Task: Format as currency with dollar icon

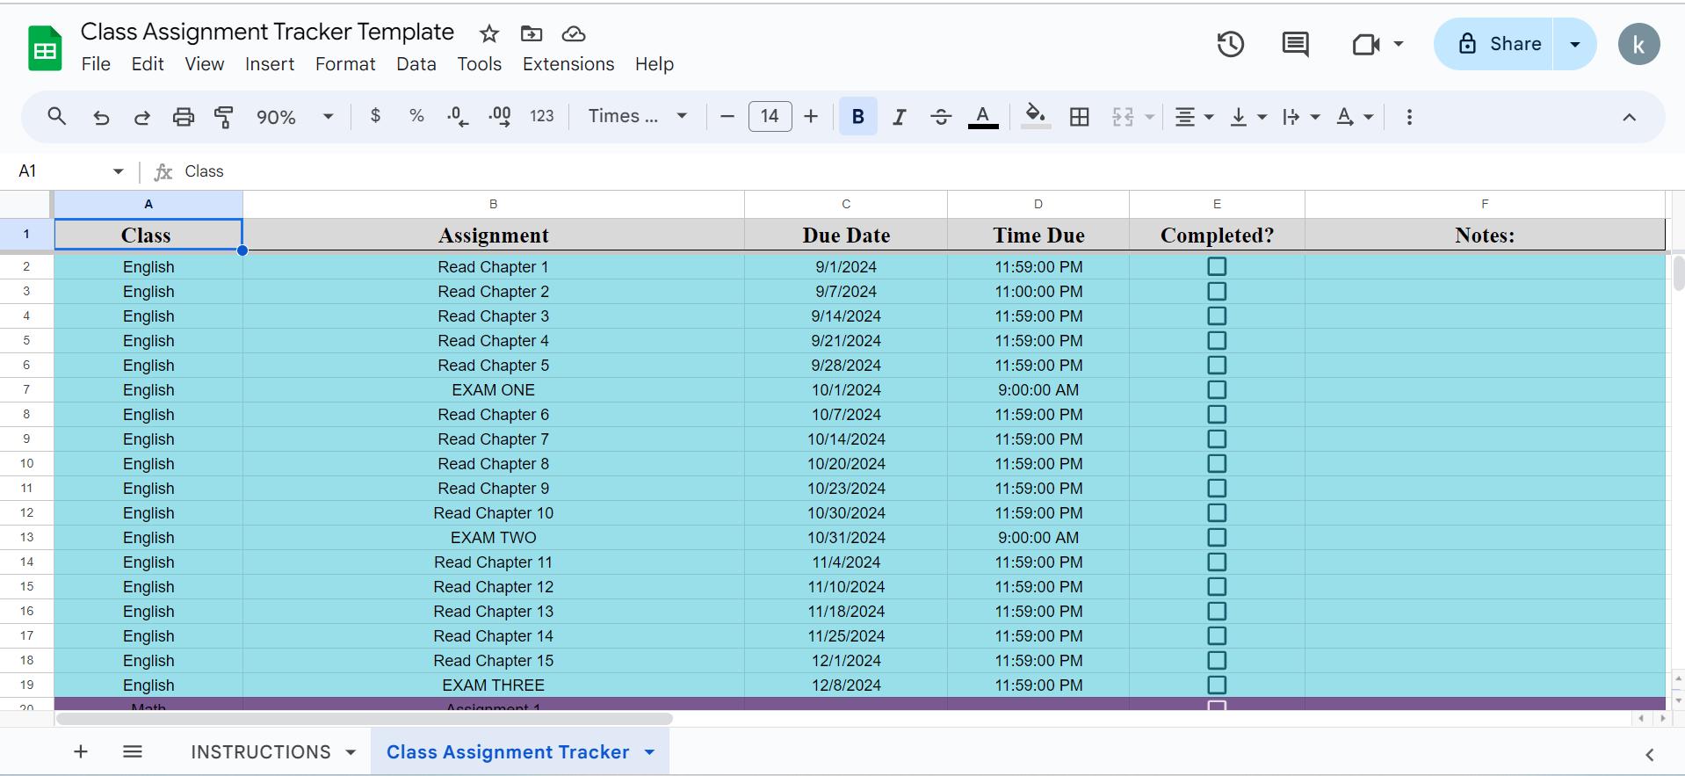Action: 375,116
